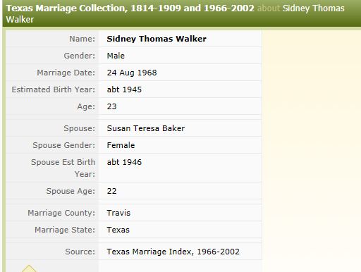The height and width of the screenshot is (272, 361).
Task: Click the Marriage Date field label
Action: point(66,73)
